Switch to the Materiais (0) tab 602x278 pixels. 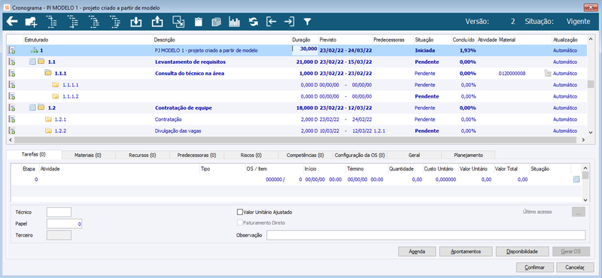88,156
